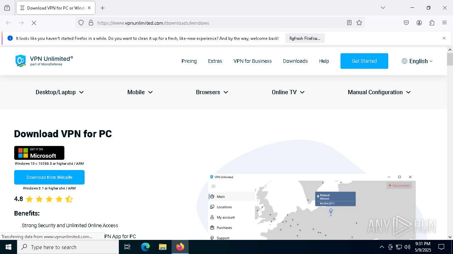Click the Download from Website button
Image resolution: width=453 pixels, height=254 pixels.
tap(49, 177)
